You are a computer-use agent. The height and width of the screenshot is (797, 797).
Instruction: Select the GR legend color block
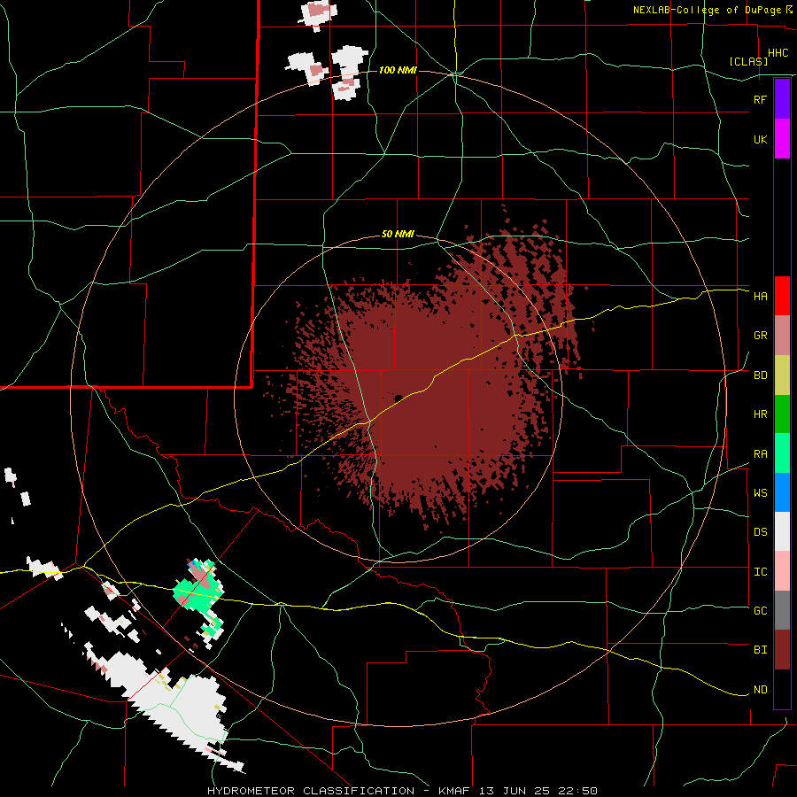[782, 336]
